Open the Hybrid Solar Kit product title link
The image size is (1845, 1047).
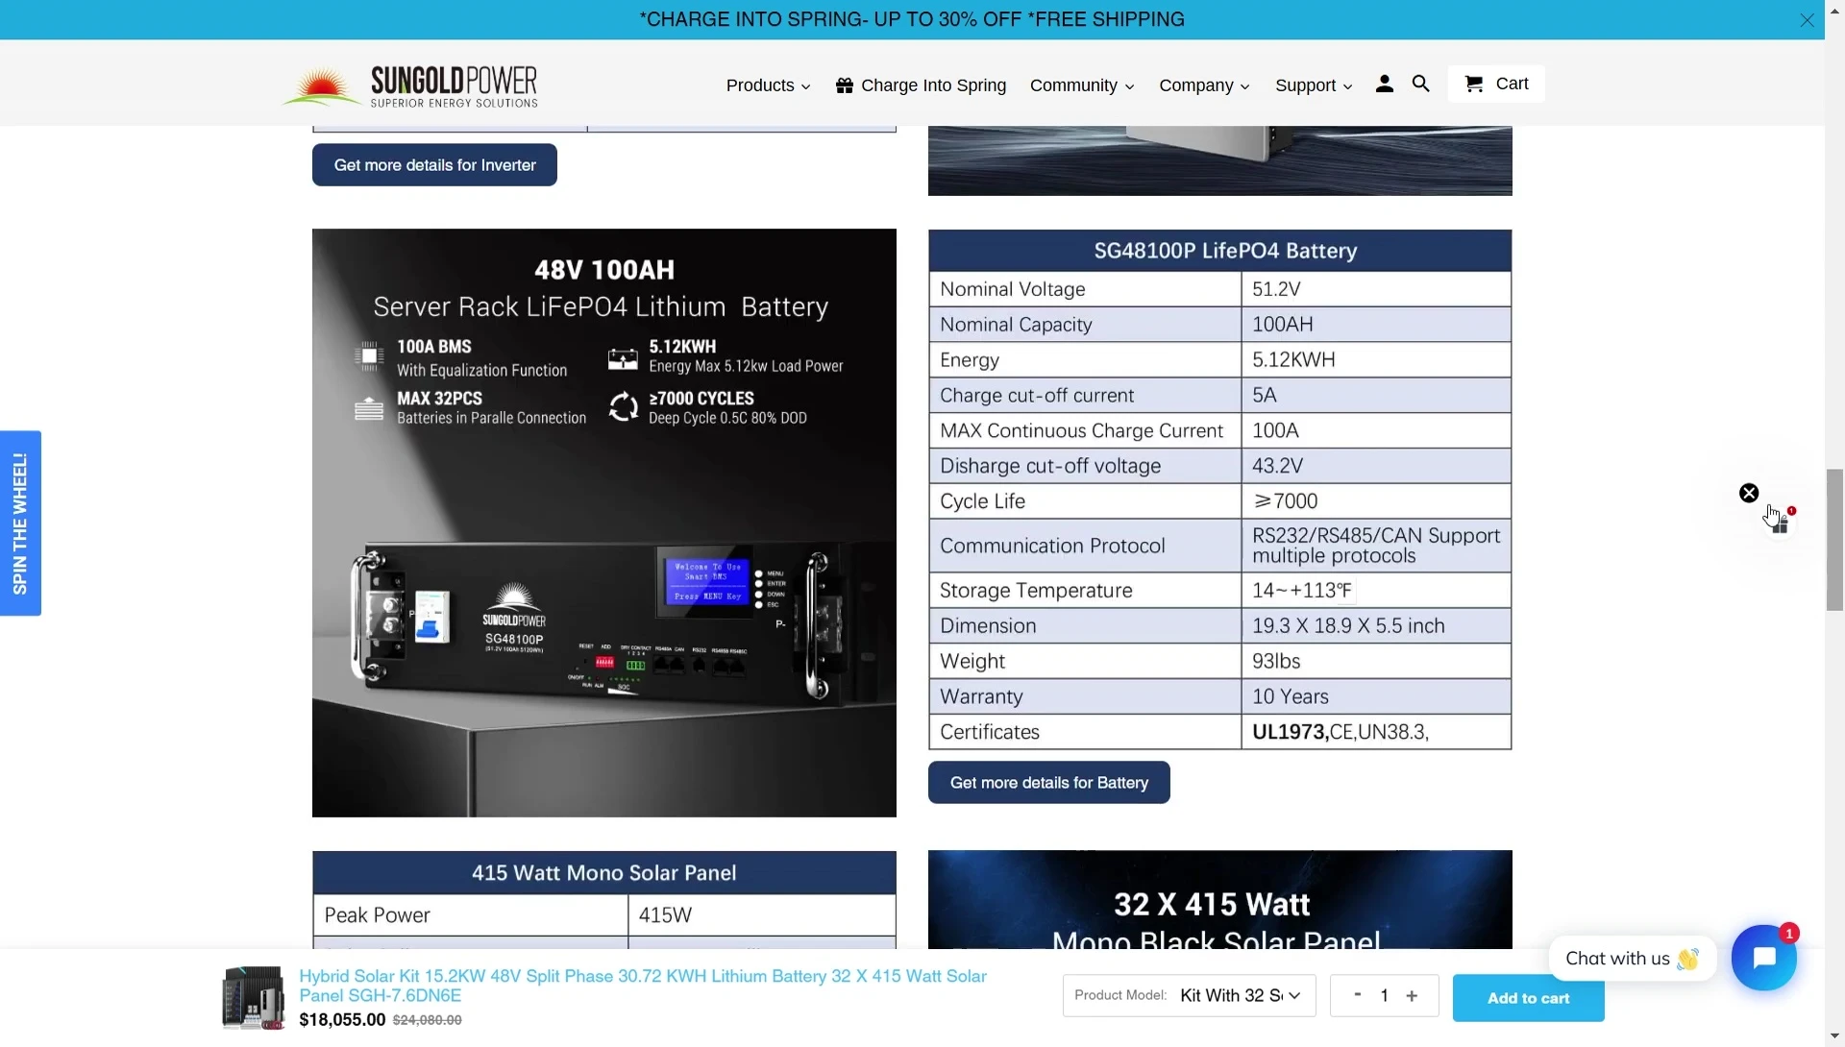643,986
